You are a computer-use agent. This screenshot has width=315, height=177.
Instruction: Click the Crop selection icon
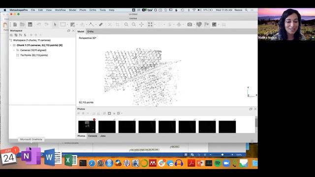[117, 25]
